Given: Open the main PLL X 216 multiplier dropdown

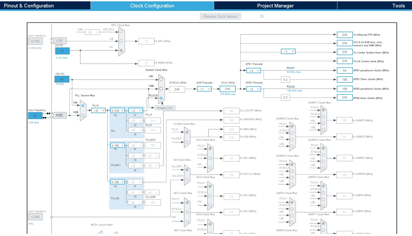Looking at the screenshot, I should click(118, 111).
